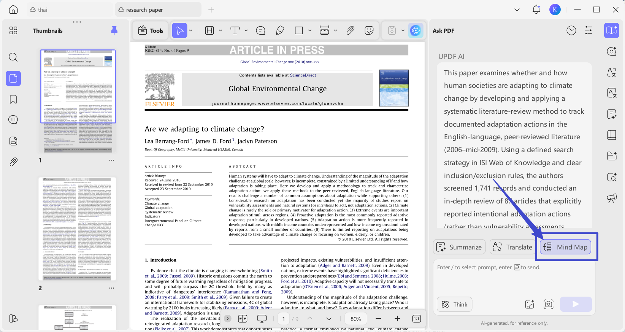625x332 pixels.
Task: Expand the save options dropdown
Action: coord(403,30)
